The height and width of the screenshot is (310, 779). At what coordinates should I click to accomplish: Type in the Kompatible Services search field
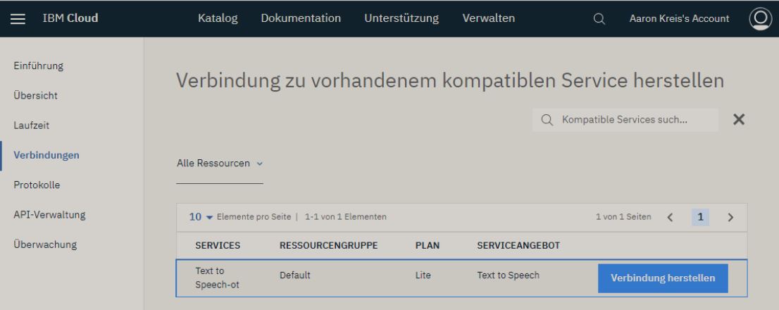[634, 120]
